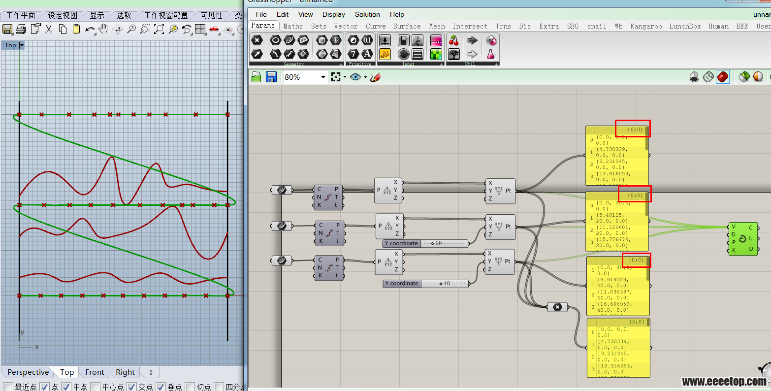The height and width of the screenshot is (391, 771).
Task: Open the preview eye options arrow
Action: tap(365, 77)
